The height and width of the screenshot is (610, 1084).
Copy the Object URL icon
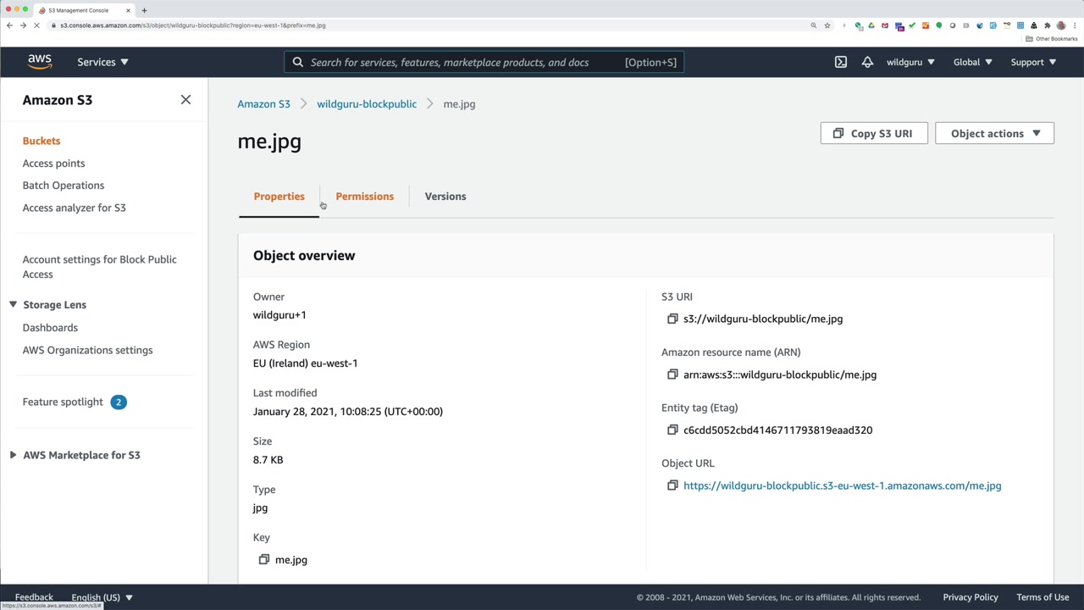click(672, 485)
